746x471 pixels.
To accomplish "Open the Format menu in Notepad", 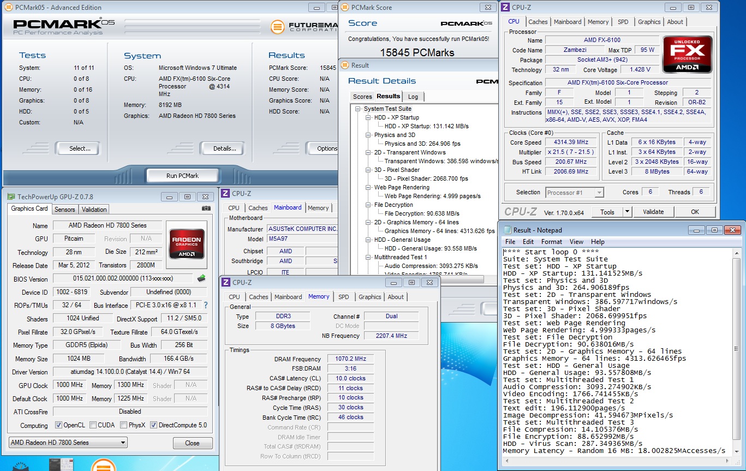I will (552, 242).
